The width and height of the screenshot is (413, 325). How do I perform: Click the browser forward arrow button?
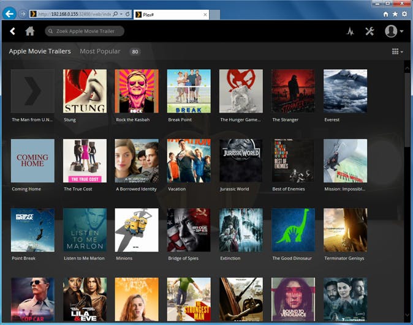coord(23,13)
